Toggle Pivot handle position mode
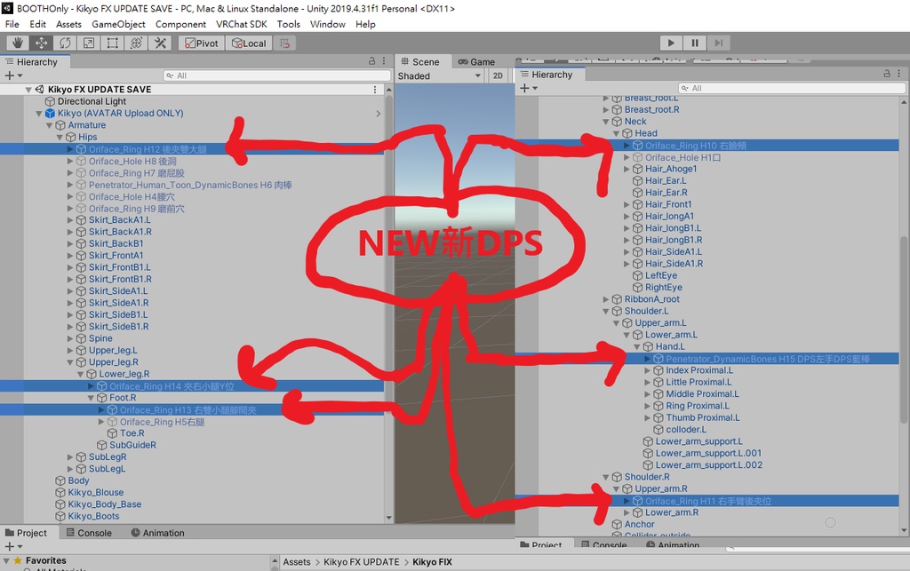 click(201, 43)
